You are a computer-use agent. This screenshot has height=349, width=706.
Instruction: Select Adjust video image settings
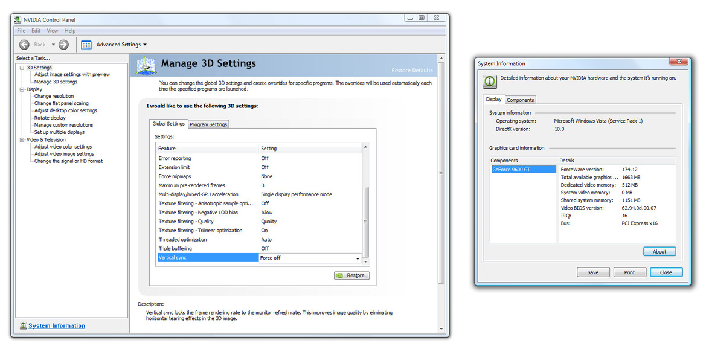[65, 154]
